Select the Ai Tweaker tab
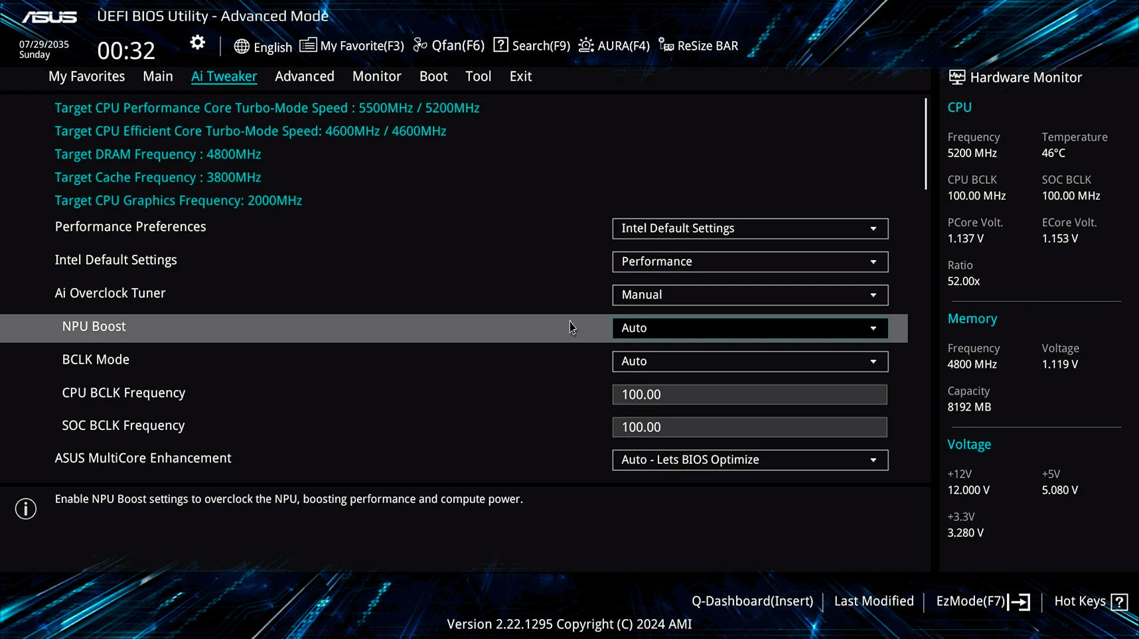The height and width of the screenshot is (639, 1139). 224,76
